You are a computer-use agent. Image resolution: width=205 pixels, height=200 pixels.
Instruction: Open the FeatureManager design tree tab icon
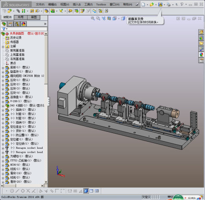tap(4, 24)
